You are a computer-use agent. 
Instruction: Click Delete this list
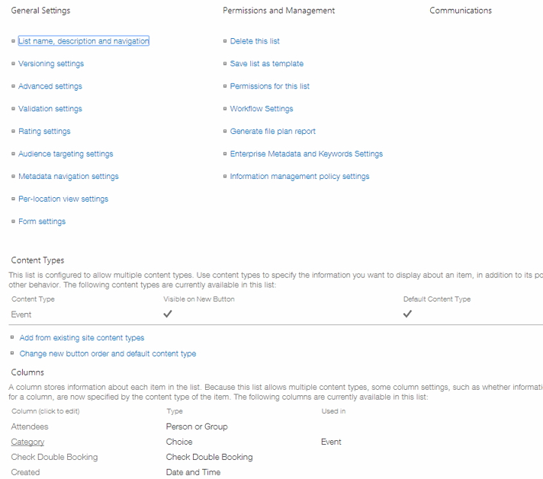[255, 41]
